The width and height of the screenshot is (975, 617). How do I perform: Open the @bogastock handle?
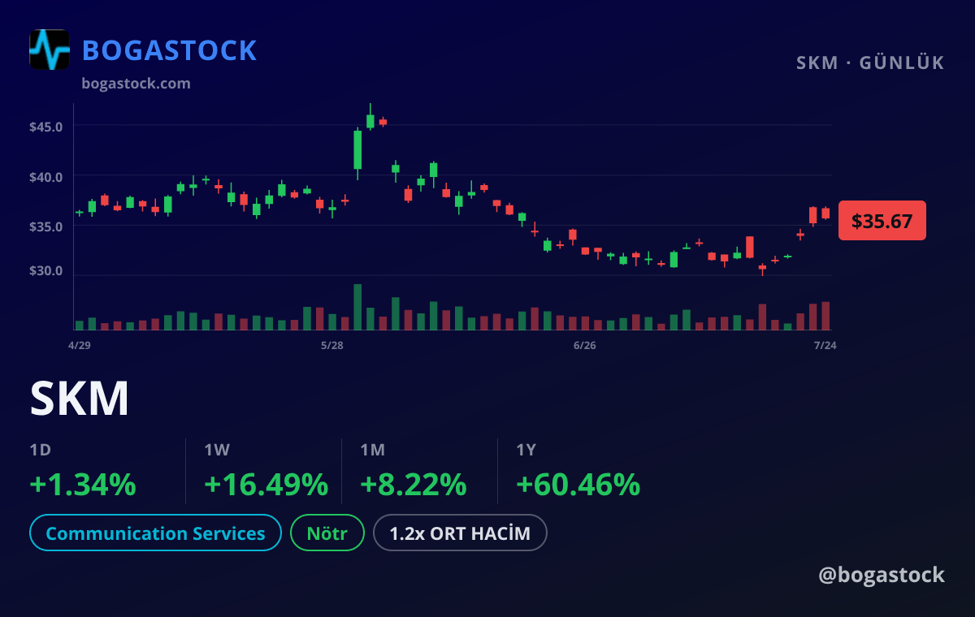coord(882,575)
